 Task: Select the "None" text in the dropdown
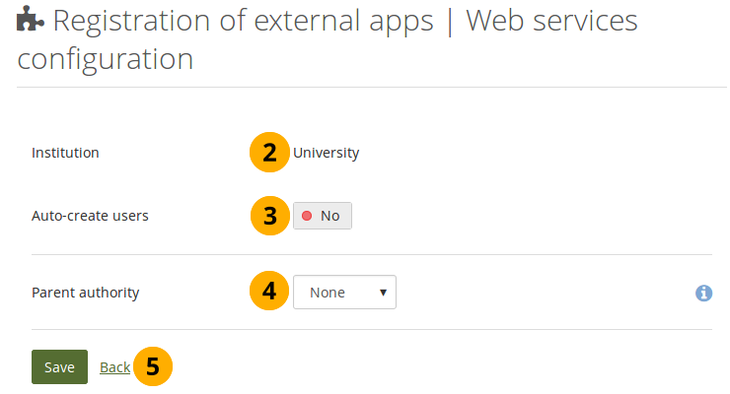(x=328, y=293)
